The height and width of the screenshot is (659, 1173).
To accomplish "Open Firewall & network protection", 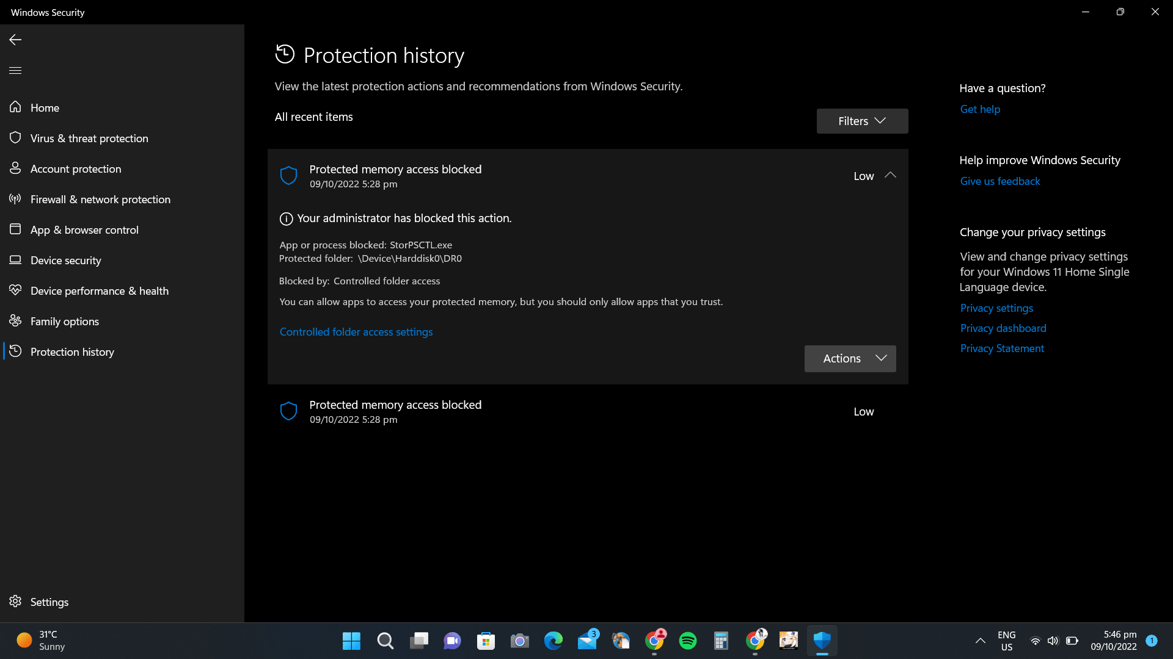I will pyautogui.click(x=100, y=200).
